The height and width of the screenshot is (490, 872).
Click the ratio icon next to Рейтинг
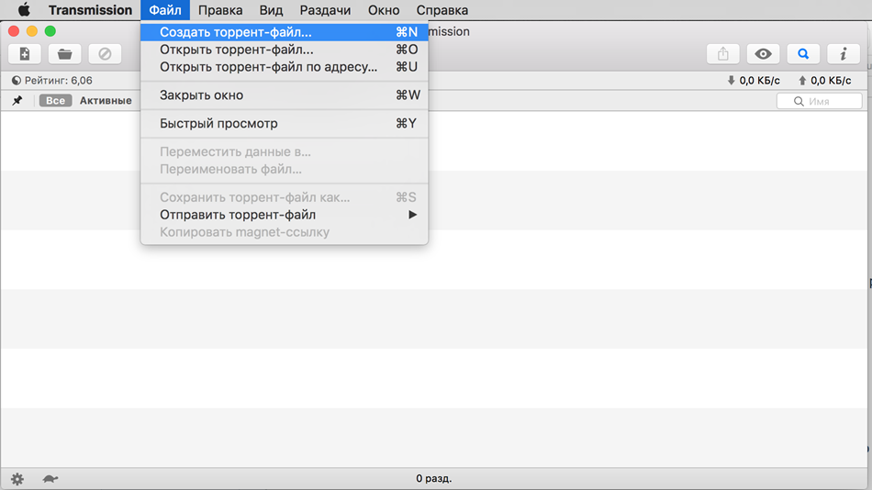click(17, 81)
